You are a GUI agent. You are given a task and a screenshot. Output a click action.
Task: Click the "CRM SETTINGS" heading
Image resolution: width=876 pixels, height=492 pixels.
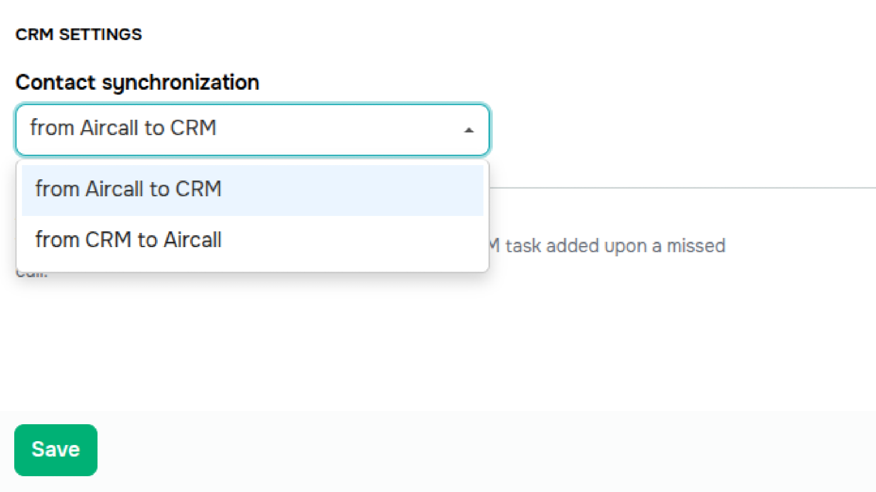pyautogui.click(x=79, y=34)
